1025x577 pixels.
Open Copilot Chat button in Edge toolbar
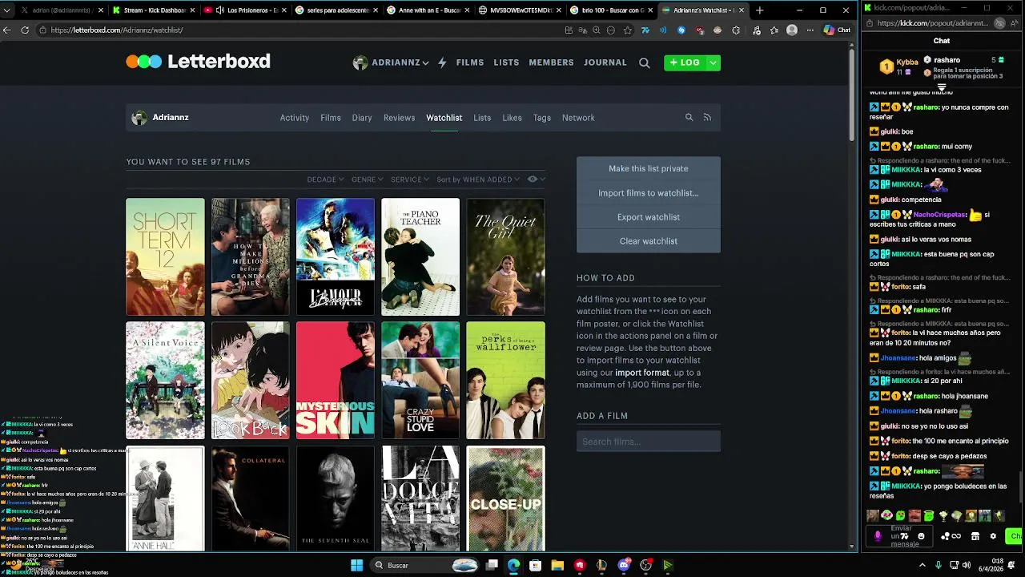pyautogui.click(x=837, y=30)
